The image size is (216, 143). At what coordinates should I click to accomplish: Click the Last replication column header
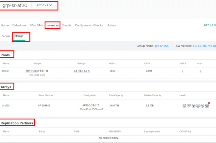152,131
